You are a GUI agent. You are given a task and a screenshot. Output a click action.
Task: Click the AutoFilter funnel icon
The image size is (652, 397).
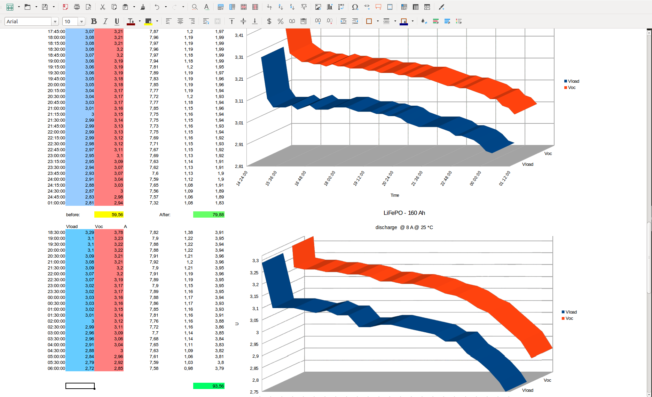tap(304, 7)
